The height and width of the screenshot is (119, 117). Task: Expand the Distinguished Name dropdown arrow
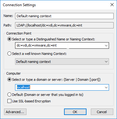point(106,45)
